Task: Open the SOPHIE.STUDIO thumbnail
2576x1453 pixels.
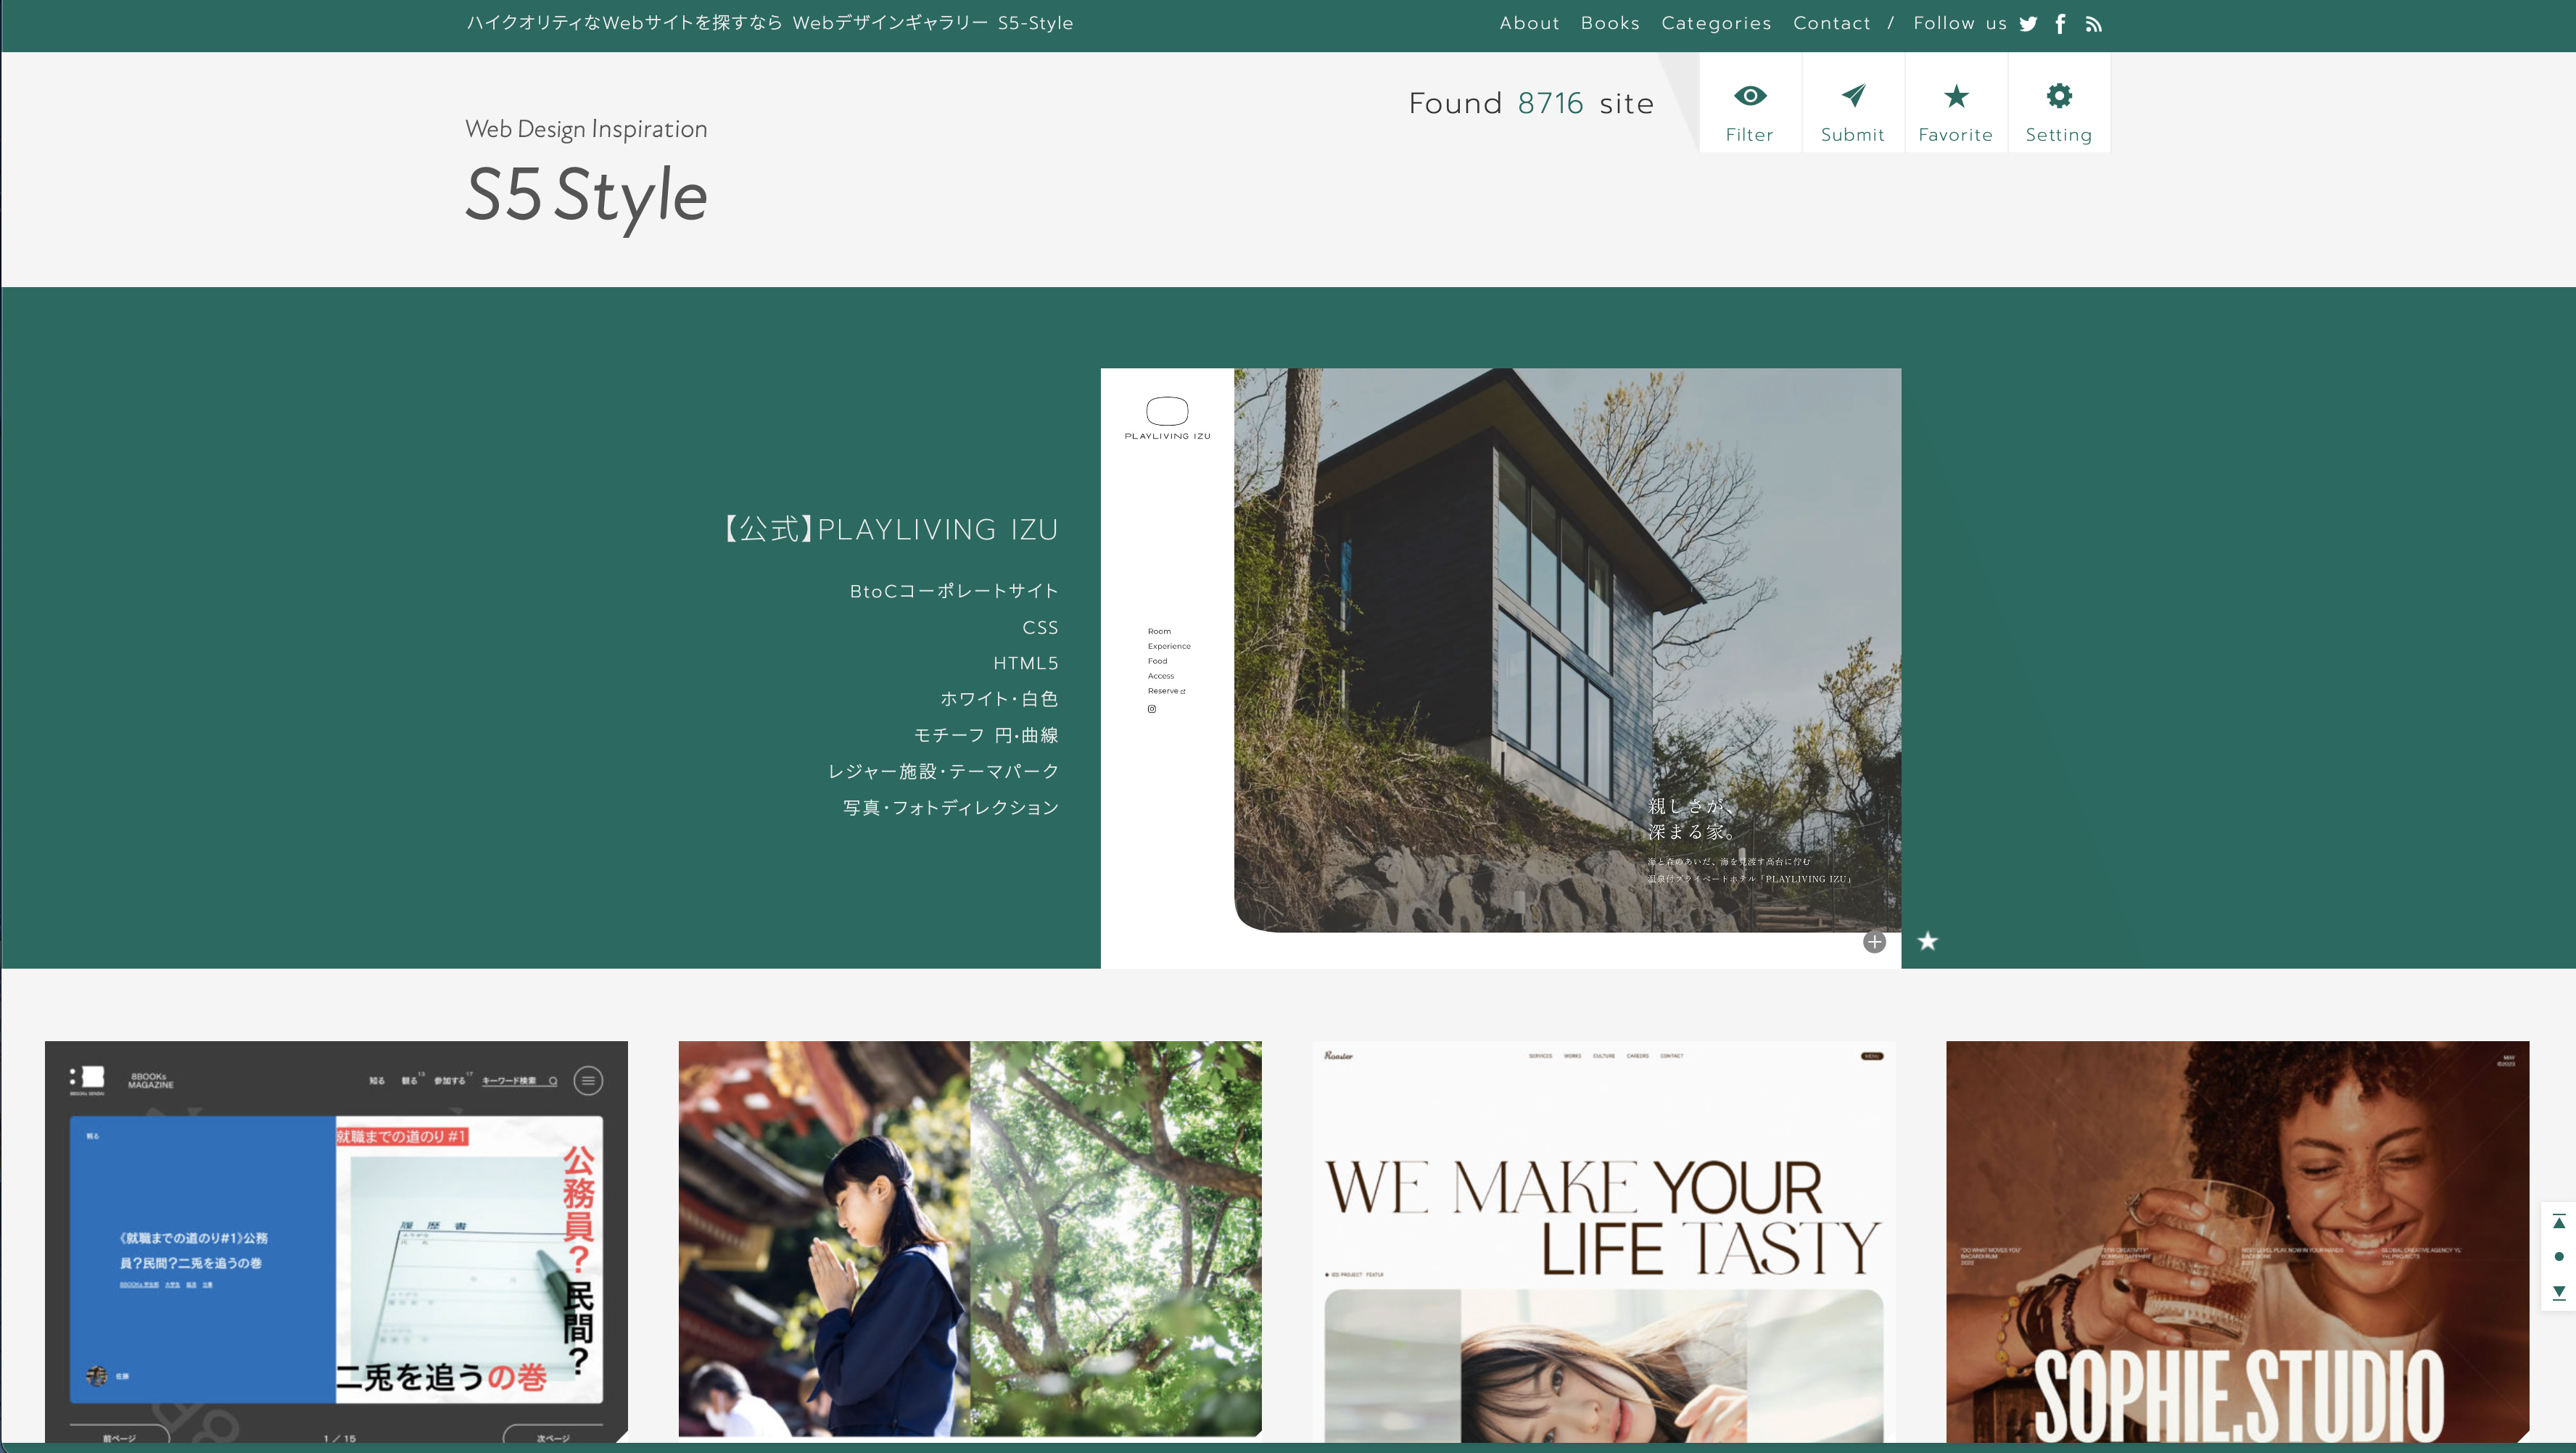Action: (x=2237, y=1241)
